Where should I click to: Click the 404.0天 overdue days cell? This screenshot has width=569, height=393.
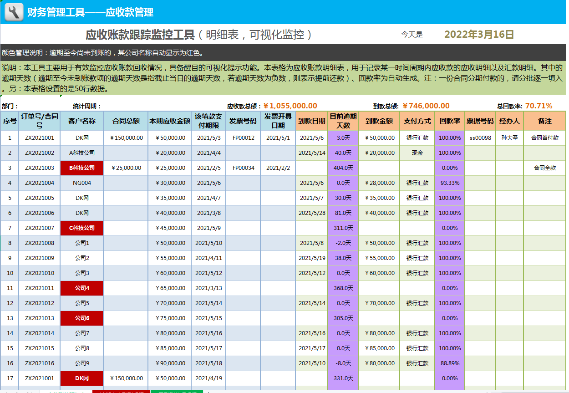tap(343, 168)
